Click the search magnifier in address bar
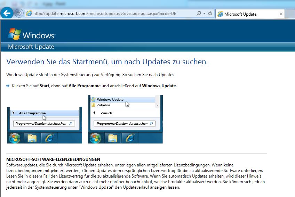Viewport: 295px width, 197px height. tap(199, 13)
